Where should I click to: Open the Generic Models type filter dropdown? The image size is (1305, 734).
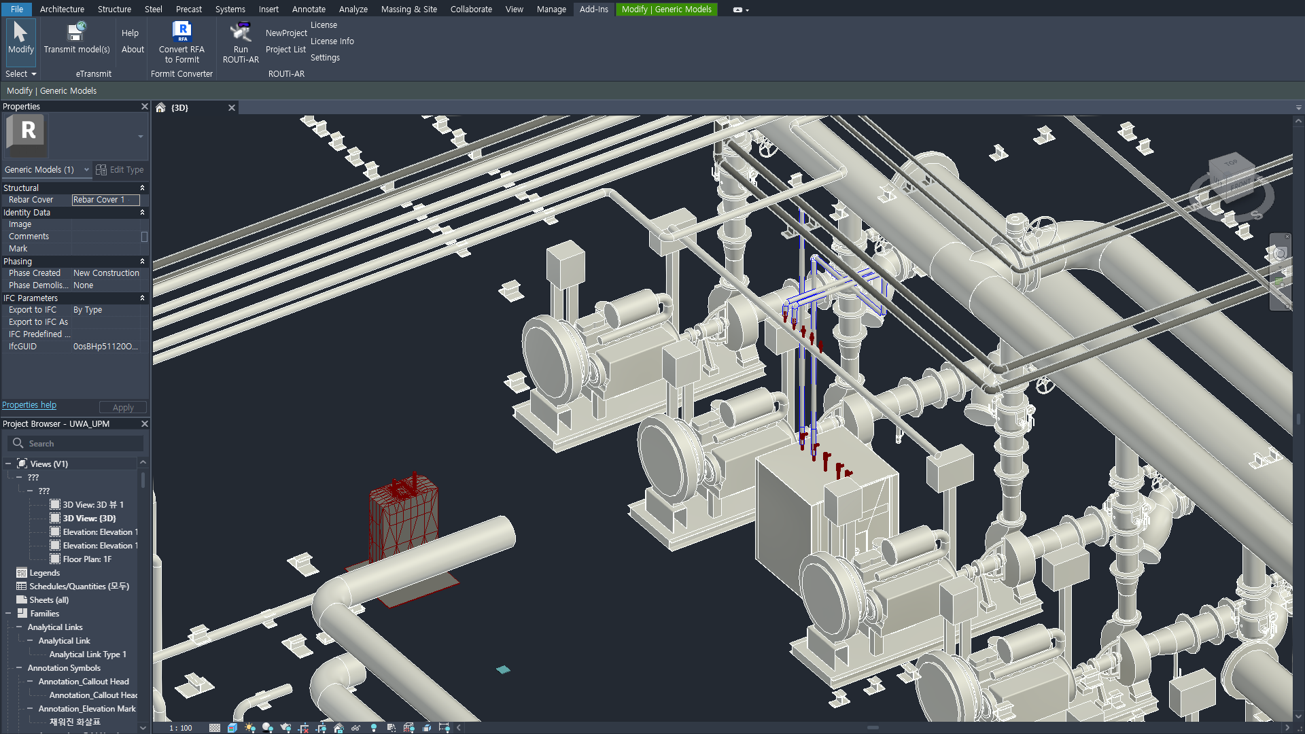tap(86, 170)
